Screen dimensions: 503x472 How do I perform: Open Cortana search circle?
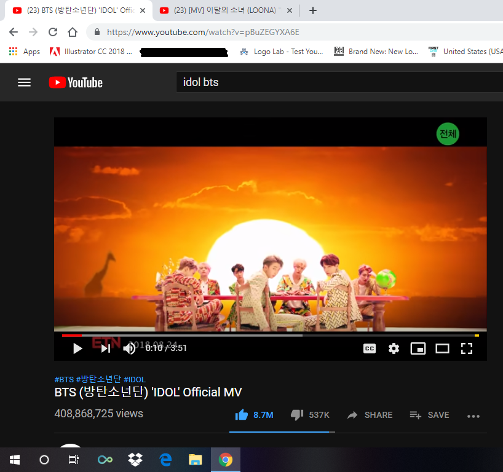tap(44, 460)
